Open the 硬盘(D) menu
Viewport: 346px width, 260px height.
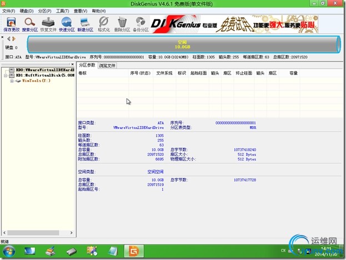(27, 11)
